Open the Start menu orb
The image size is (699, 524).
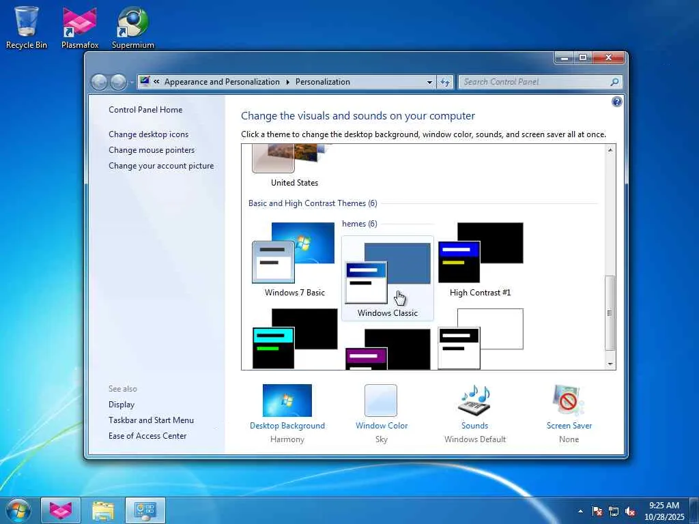18,510
